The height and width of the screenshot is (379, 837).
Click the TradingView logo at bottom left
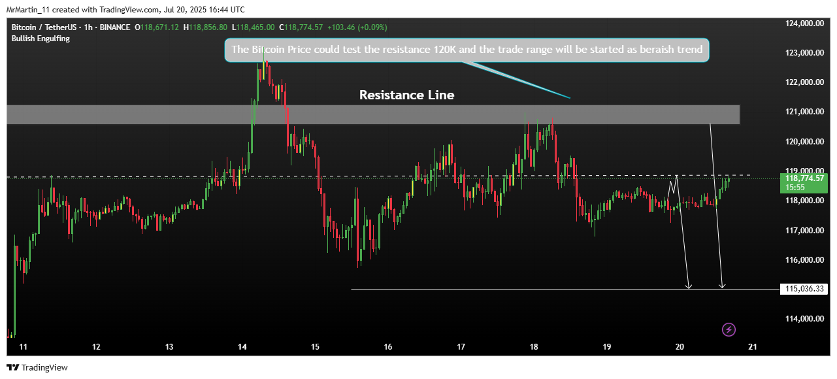pos(37,368)
